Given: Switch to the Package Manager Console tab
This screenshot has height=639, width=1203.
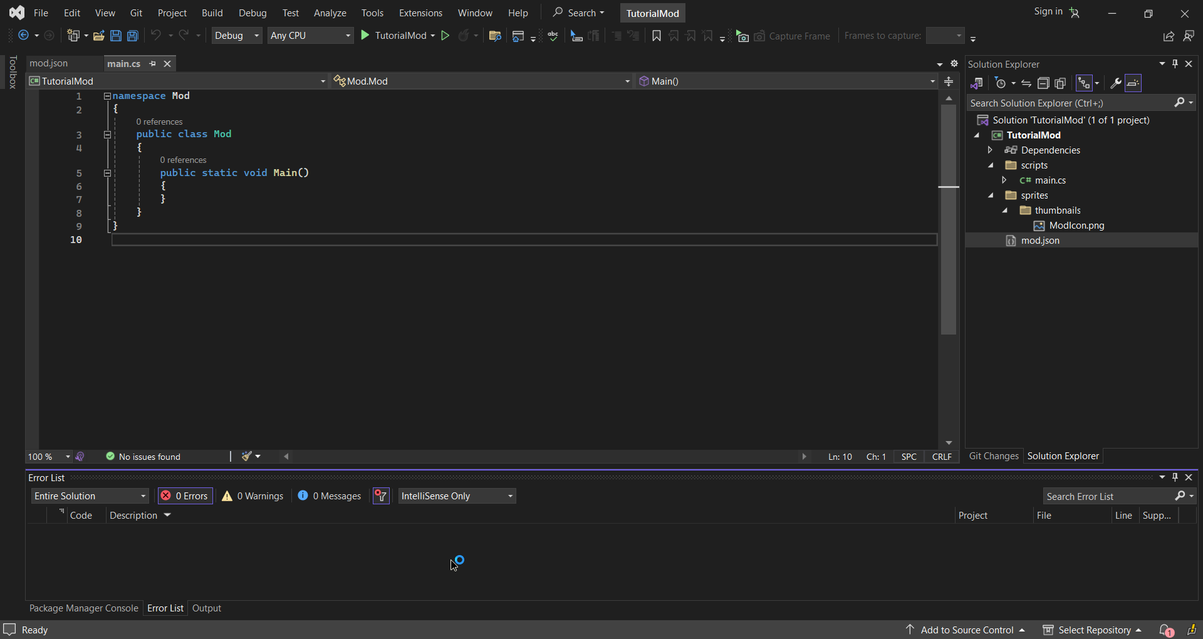Looking at the screenshot, I should (x=84, y=608).
